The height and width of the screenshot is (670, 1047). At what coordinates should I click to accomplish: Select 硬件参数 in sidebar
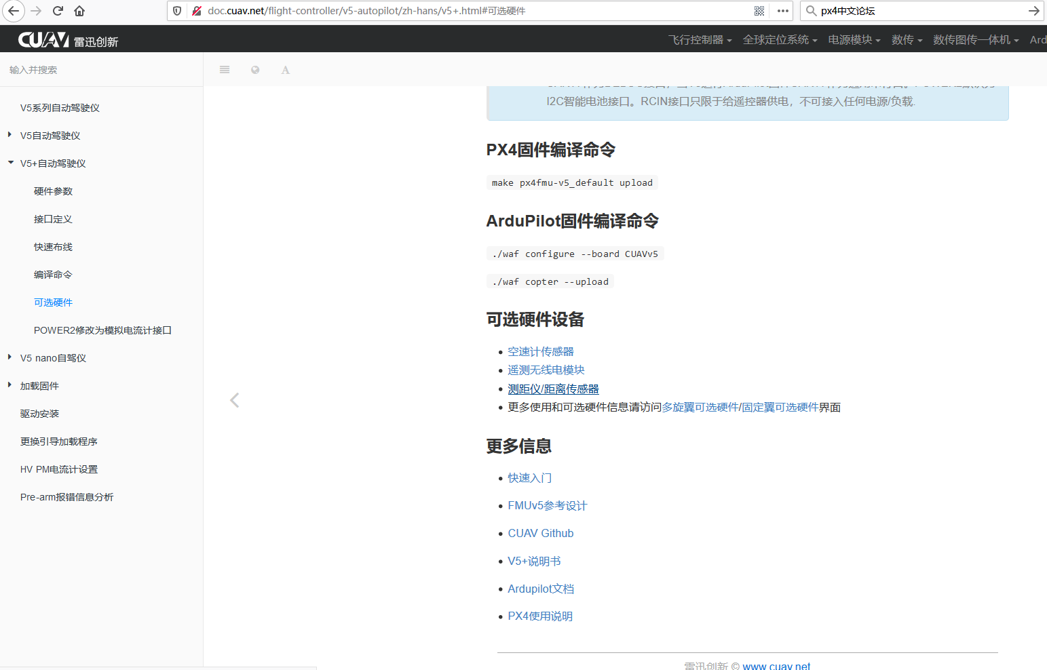tap(53, 191)
